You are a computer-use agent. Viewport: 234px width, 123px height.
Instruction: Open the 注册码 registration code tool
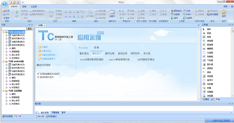[x=188, y=18]
